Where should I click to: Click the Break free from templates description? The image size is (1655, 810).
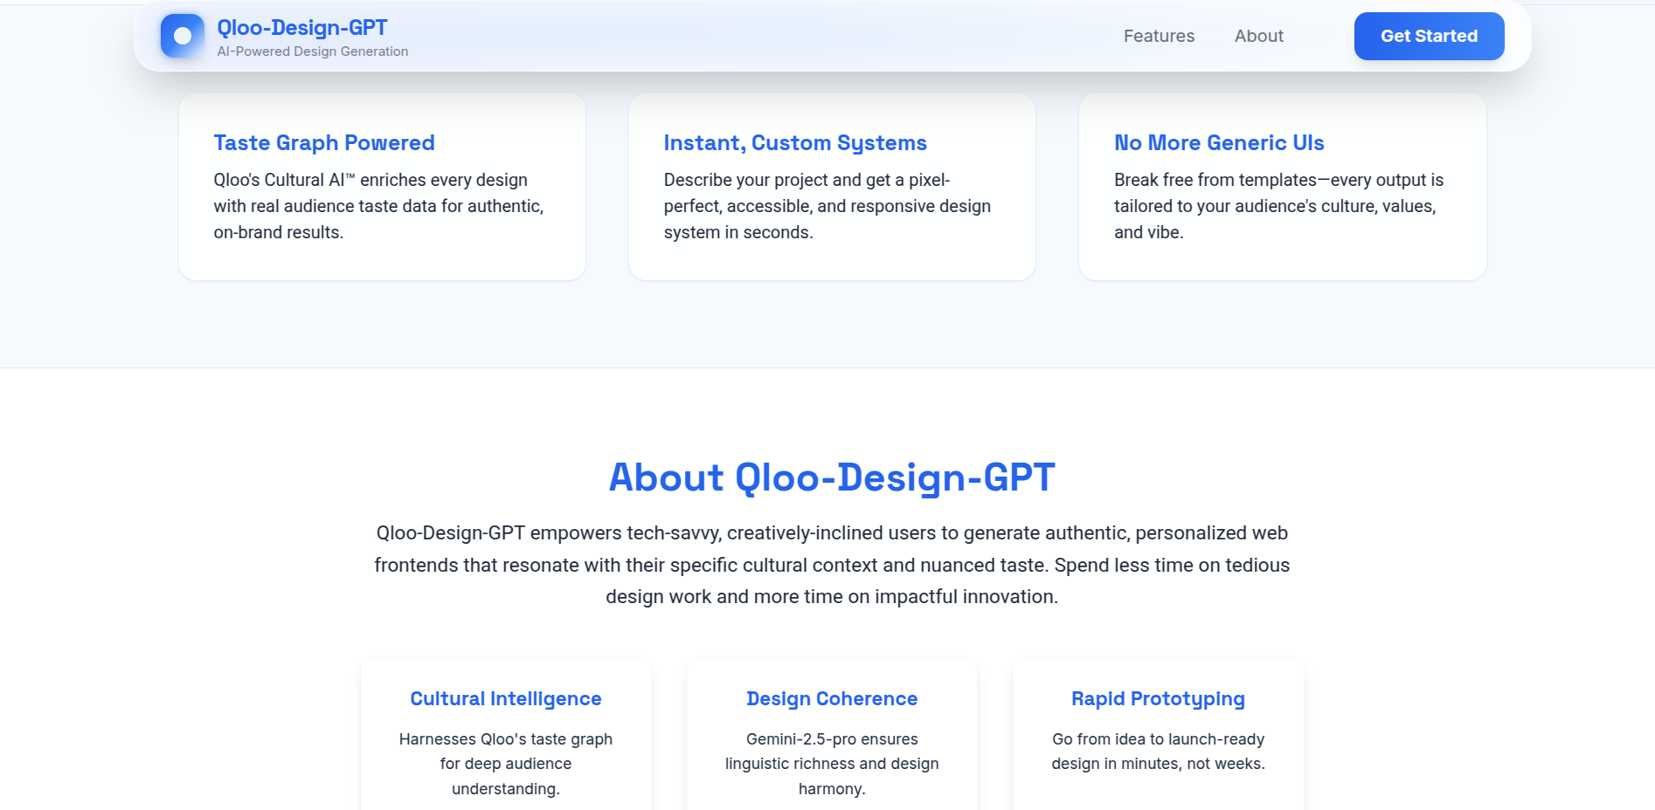pos(1278,206)
